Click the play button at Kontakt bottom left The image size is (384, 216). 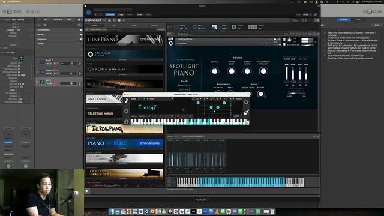click(87, 191)
